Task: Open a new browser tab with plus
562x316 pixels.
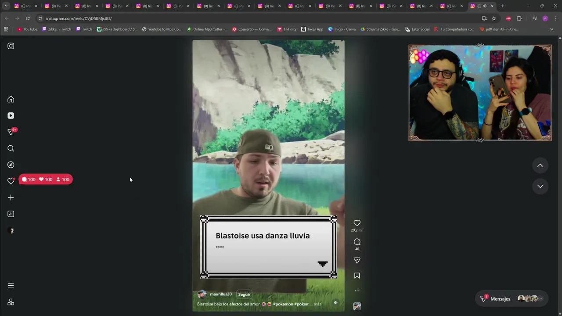Action: coord(502,6)
